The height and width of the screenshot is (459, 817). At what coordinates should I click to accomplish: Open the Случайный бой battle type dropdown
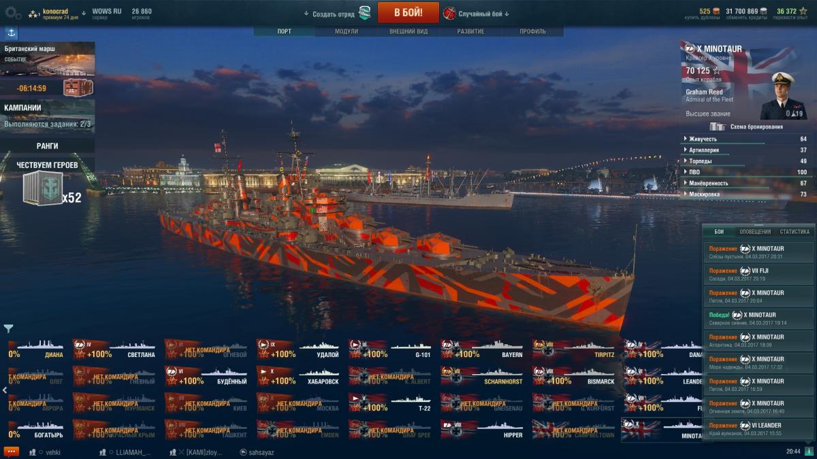476,14
